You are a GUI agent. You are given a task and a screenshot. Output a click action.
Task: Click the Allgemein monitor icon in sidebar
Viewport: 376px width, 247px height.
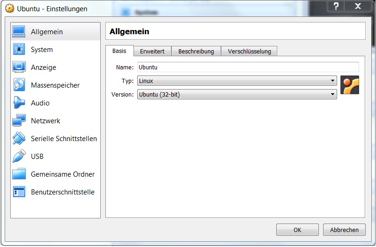point(19,31)
